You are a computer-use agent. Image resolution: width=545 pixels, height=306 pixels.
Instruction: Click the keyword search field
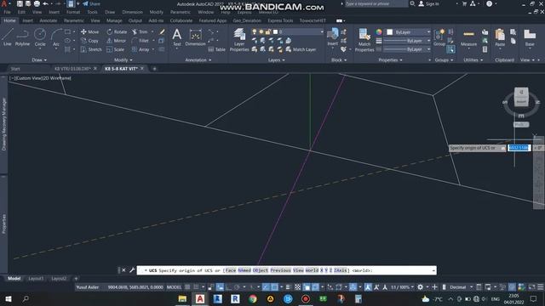(x=376, y=3)
